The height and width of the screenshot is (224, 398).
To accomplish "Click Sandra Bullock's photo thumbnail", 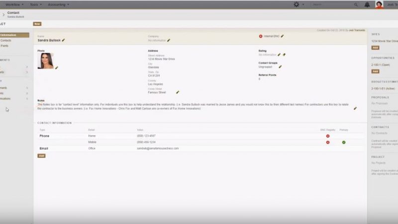I will (x=45, y=61).
